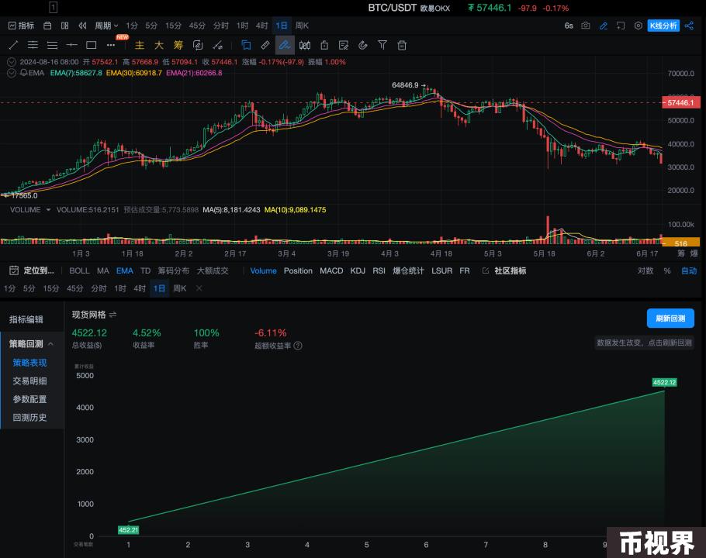Open 社区指标 community indicators

click(x=504, y=270)
